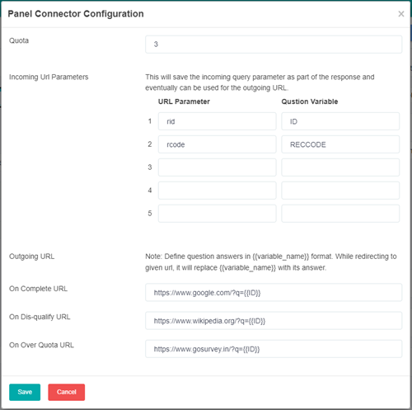Screen dimensions: 412x410
Task: Focus the empty question variable field in row 3
Action: [x=340, y=167]
